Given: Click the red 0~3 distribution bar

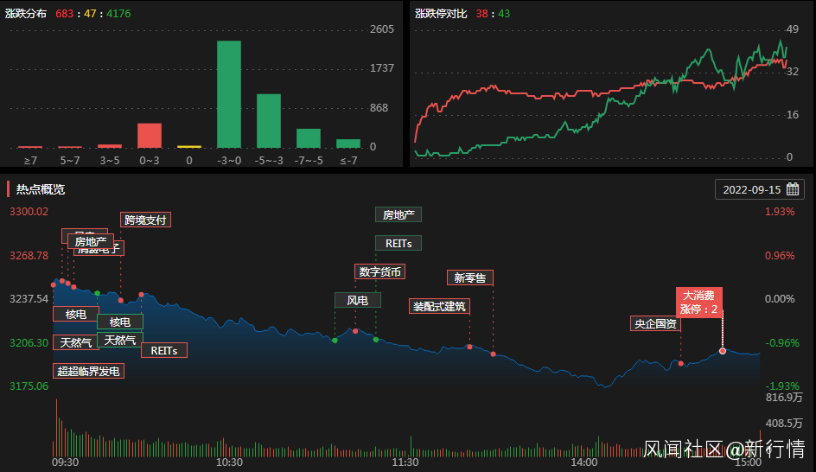Looking at the screenshot, I should (150, 136).
